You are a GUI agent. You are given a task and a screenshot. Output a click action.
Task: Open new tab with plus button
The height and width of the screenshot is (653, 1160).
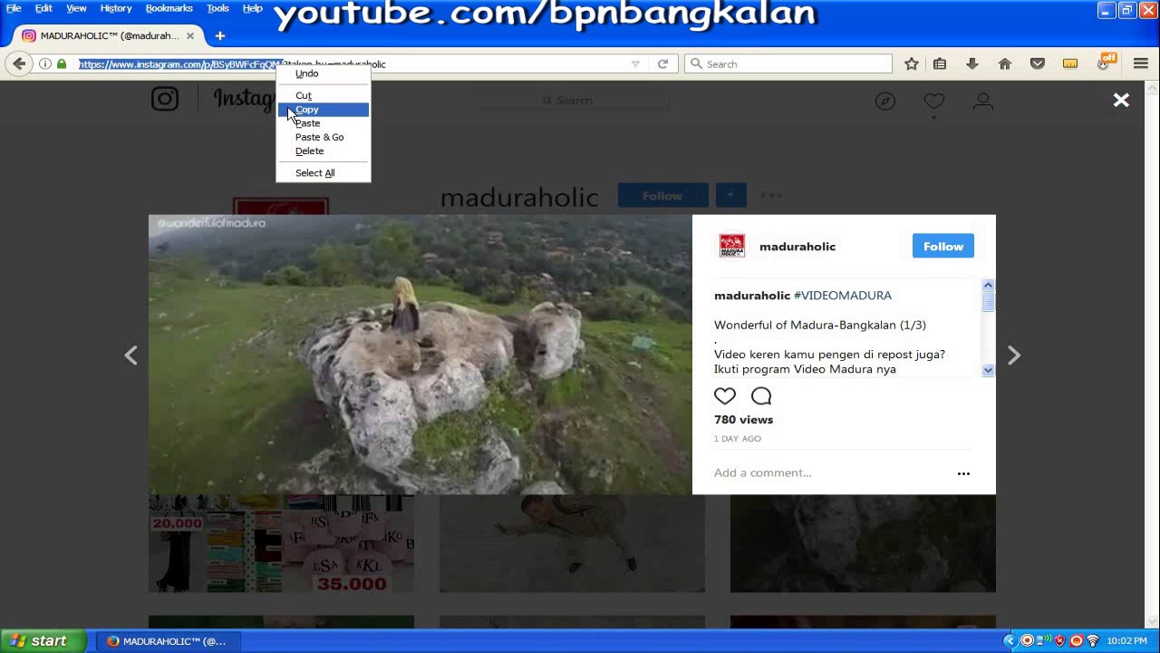[219, 35]
